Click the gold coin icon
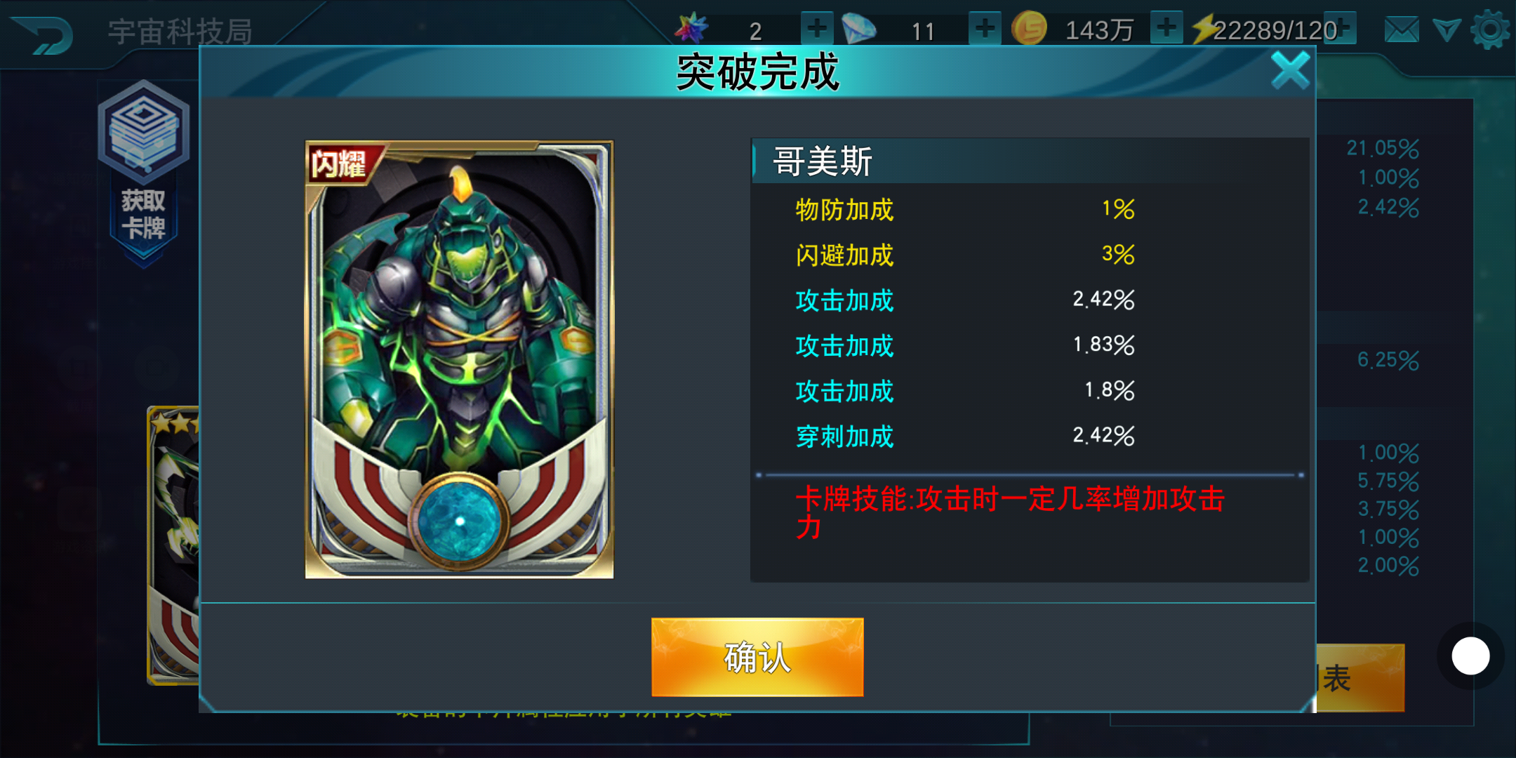The image size is (1516, 758). [1029, 29]
